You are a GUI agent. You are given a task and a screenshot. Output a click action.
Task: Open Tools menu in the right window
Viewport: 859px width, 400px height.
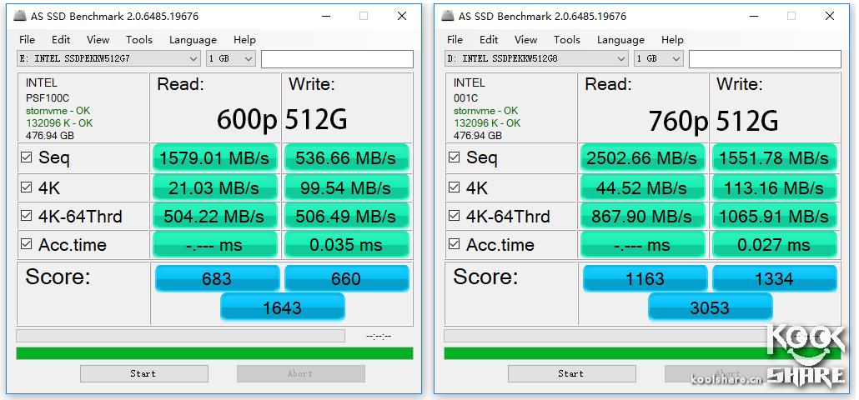point(567,39)
